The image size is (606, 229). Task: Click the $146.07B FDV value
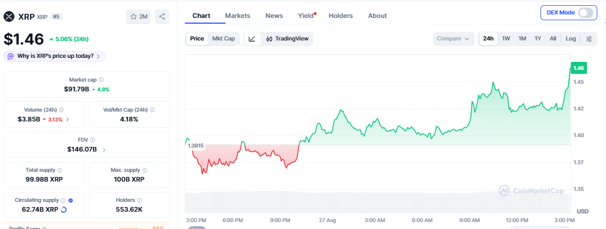(82, 149)
